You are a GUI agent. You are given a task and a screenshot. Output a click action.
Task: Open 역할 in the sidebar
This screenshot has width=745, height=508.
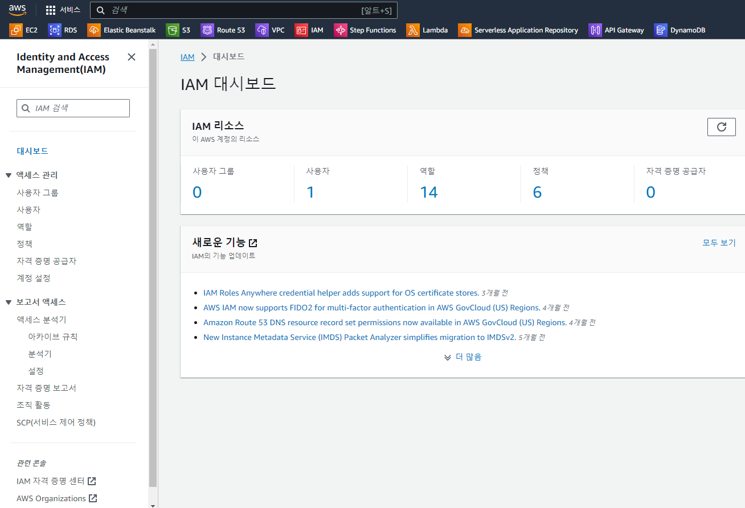(x=24, y=227)
